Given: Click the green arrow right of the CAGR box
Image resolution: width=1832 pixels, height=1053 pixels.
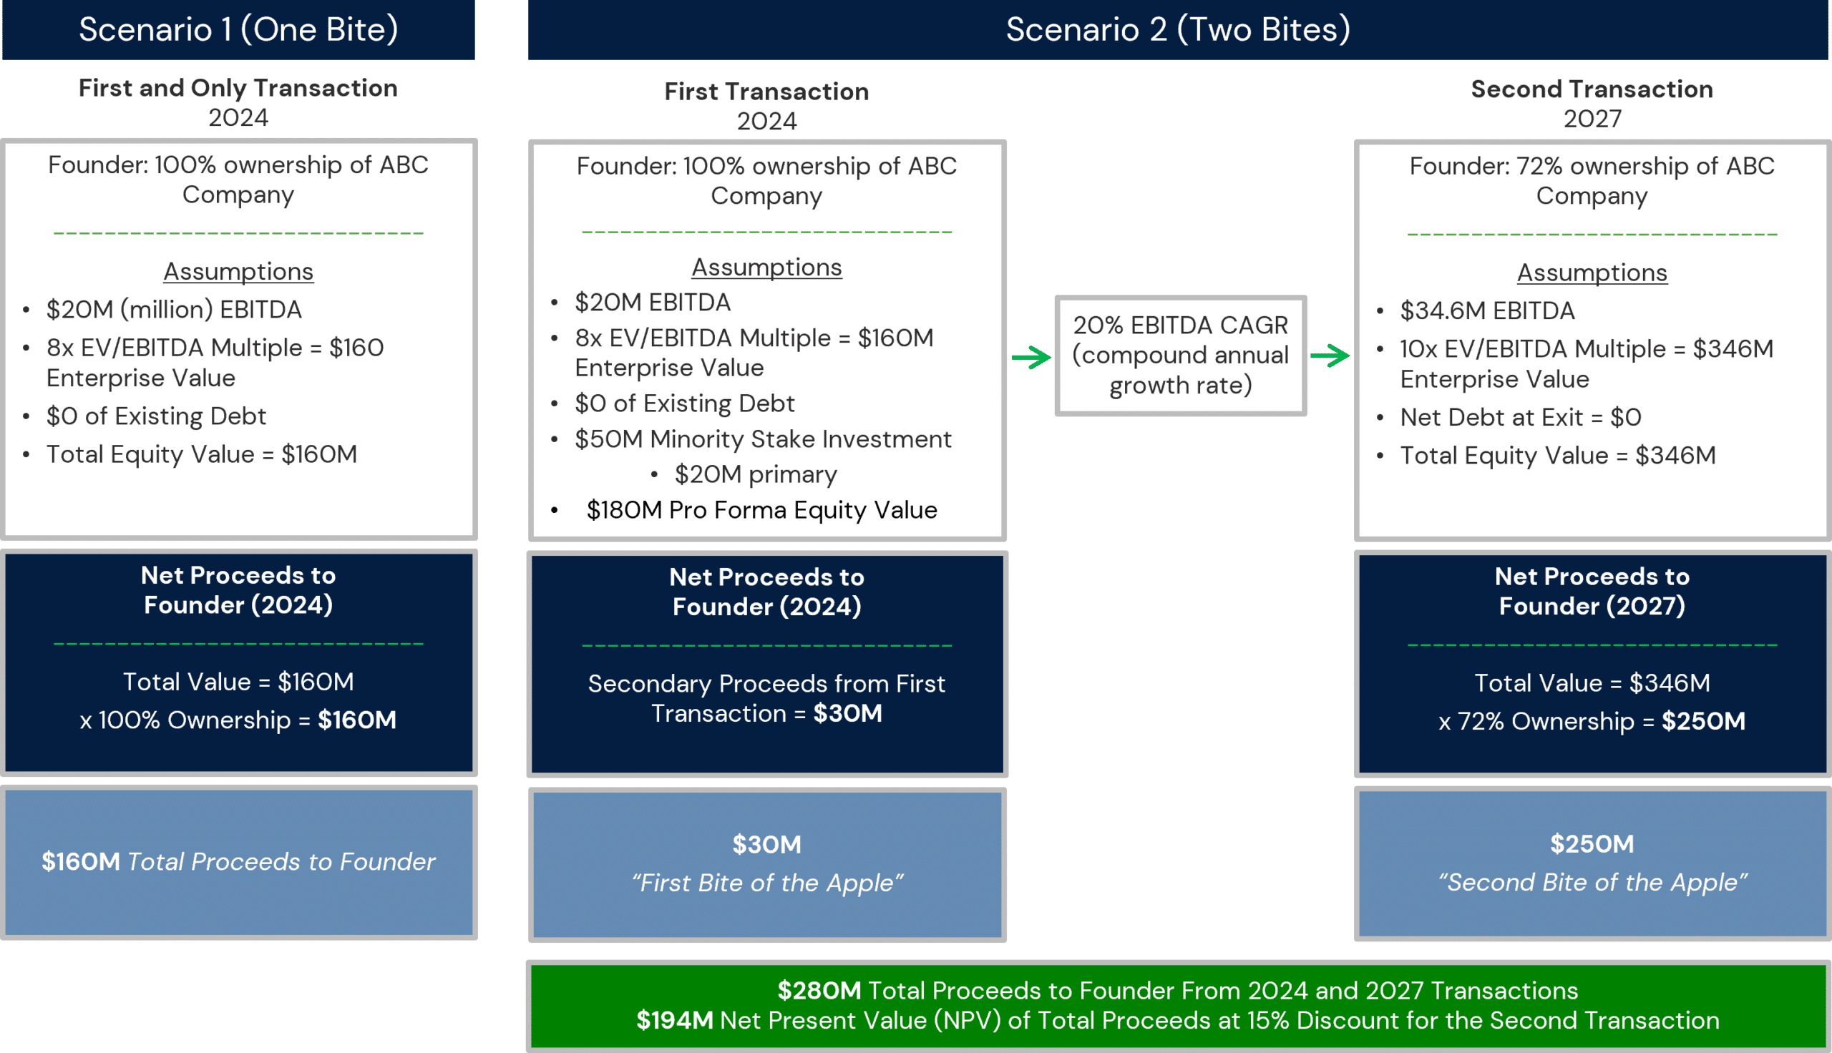Looking at the screenshot, I should click(x=1330, y=356).
